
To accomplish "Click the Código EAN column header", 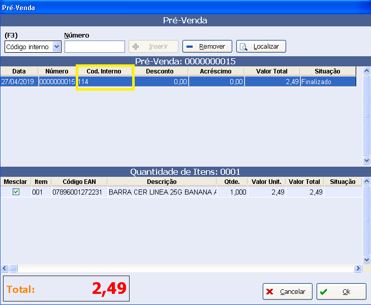I will pos(78,182).
